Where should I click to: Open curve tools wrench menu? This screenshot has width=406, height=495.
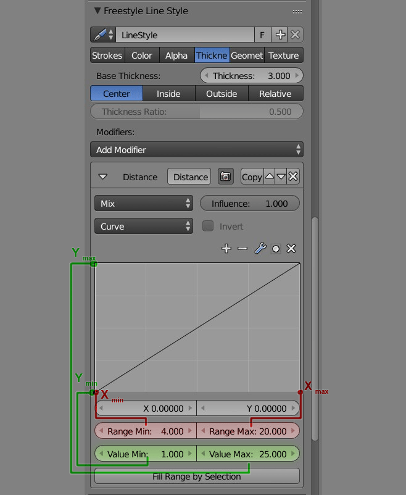pyautogui.click(x=260, y=249)
